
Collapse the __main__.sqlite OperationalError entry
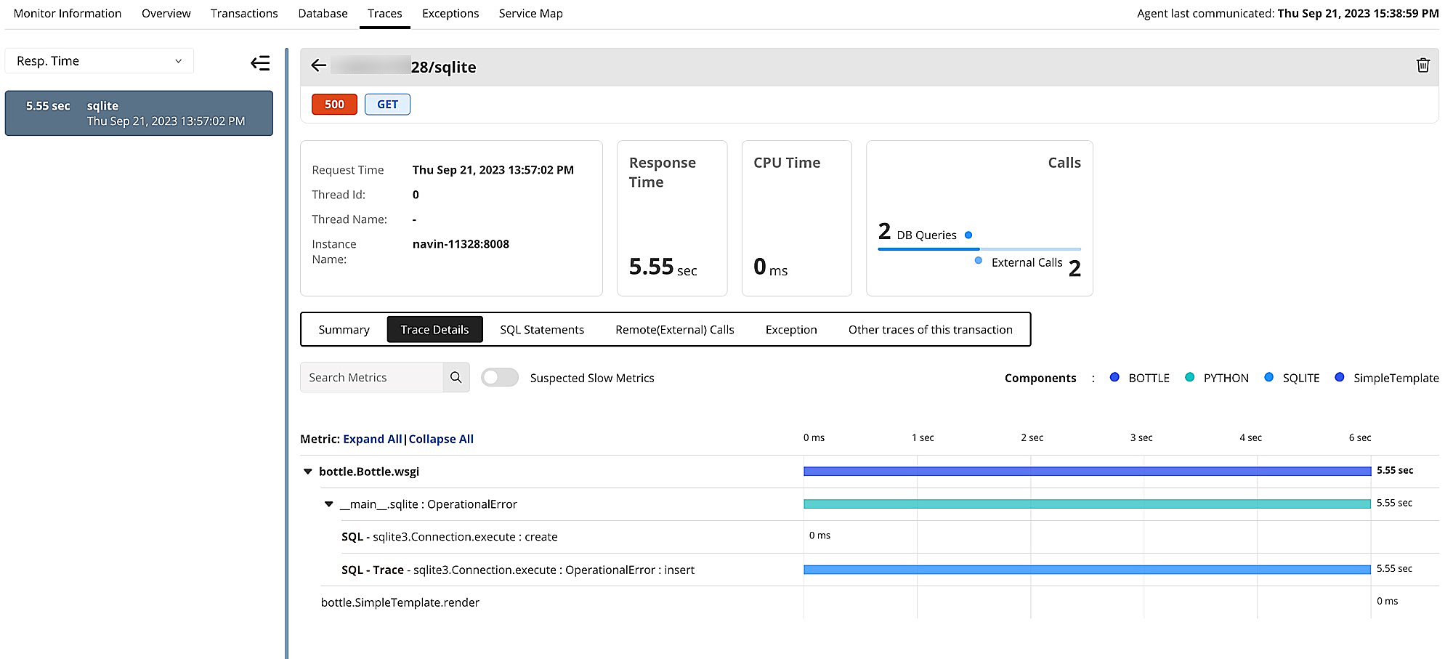point(328,504)
